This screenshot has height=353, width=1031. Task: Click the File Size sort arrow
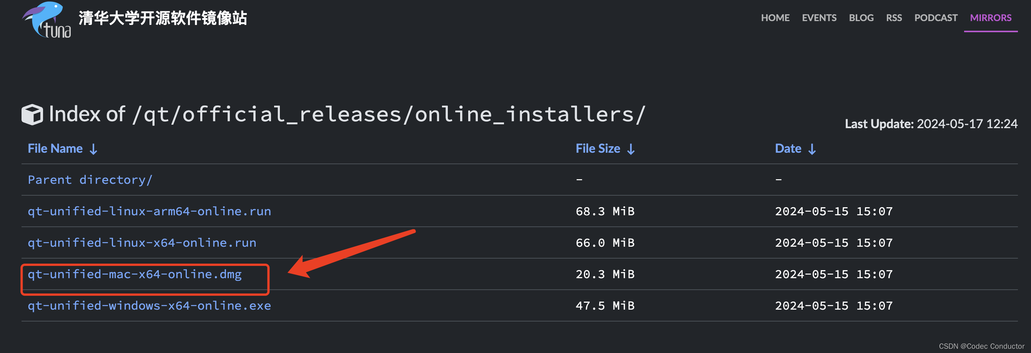[x=632, y=149]
